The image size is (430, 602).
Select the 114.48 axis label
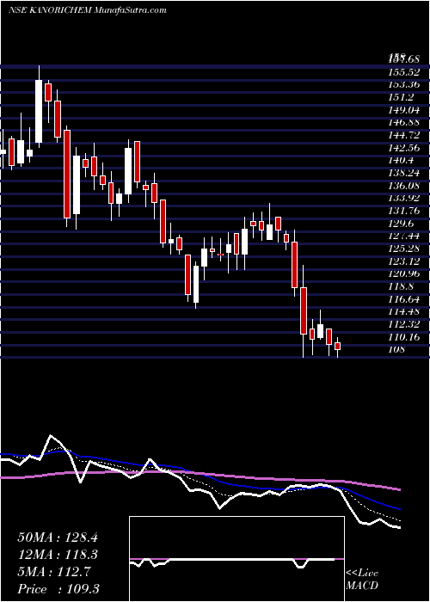[x=403, y=311]
